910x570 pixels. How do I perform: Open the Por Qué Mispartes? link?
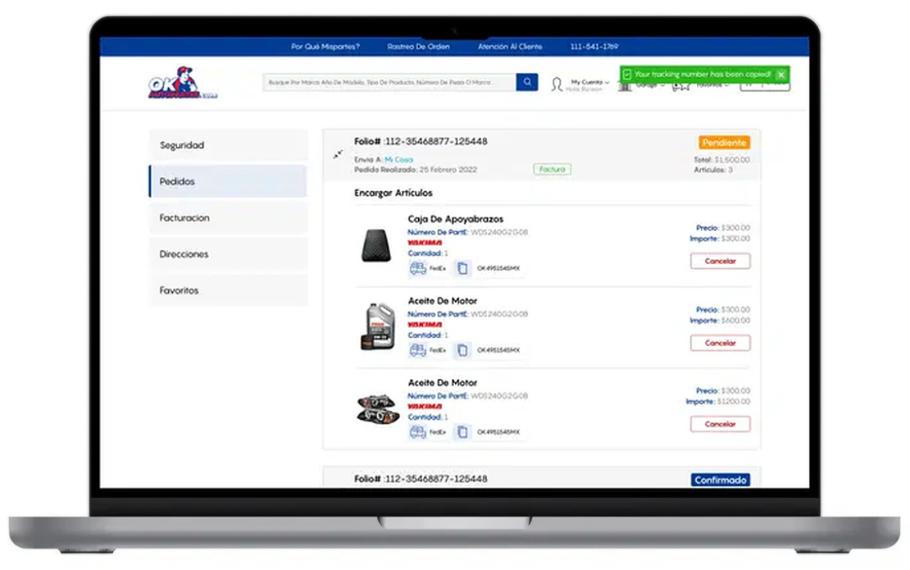pyautogui.click(x=325, y=47)
